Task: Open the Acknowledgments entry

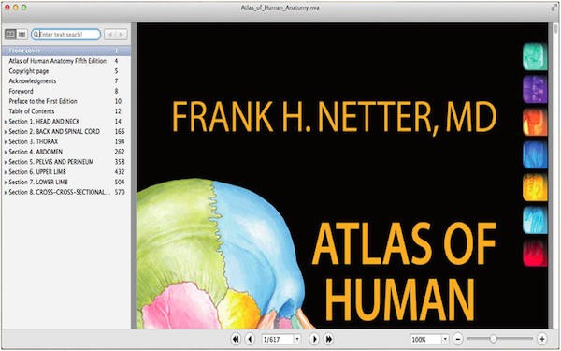Action: coord(33,80)
